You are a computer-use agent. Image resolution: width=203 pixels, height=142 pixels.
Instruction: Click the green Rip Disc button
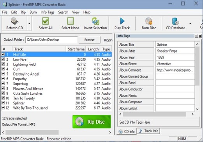[92, 122]
